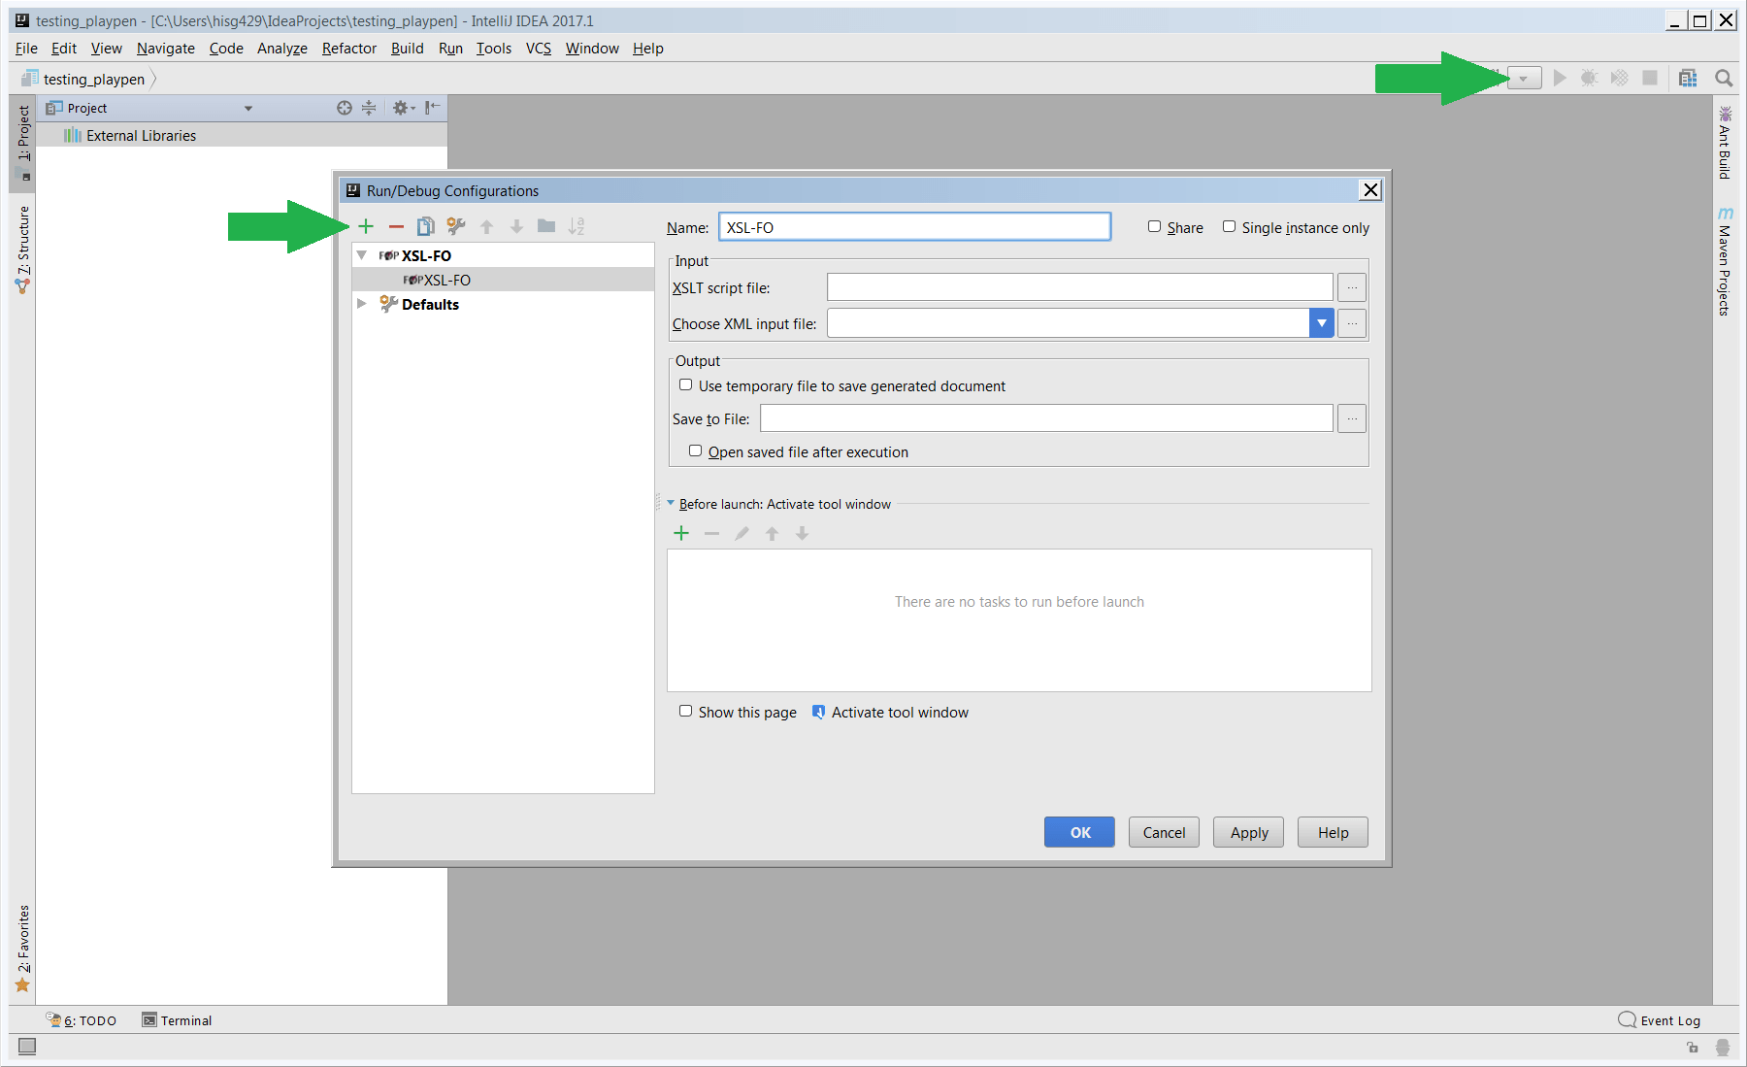Enable Use temporary file to save generated document

point(686,384)
